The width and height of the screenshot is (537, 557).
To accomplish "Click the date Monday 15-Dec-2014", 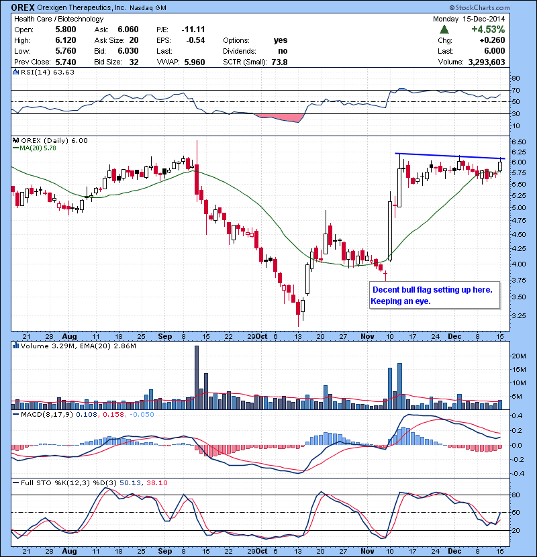I will point(469,19).
